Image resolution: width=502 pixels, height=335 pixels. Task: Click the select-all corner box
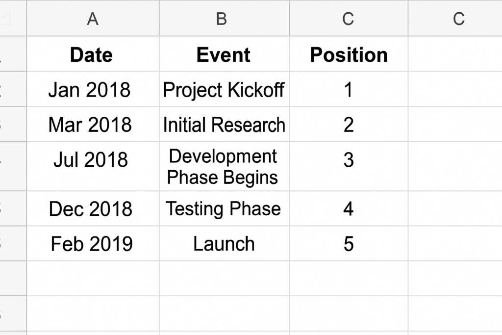(13, 19)
